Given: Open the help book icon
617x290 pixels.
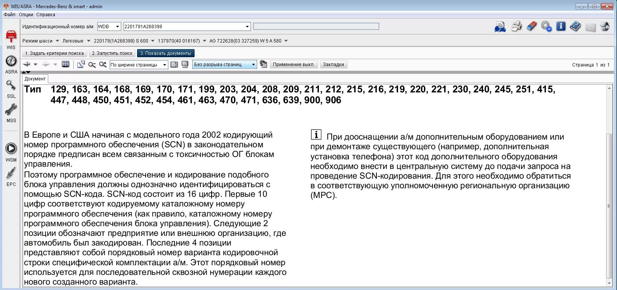Looking at the screenshot, I should click(x=575, y=27).
